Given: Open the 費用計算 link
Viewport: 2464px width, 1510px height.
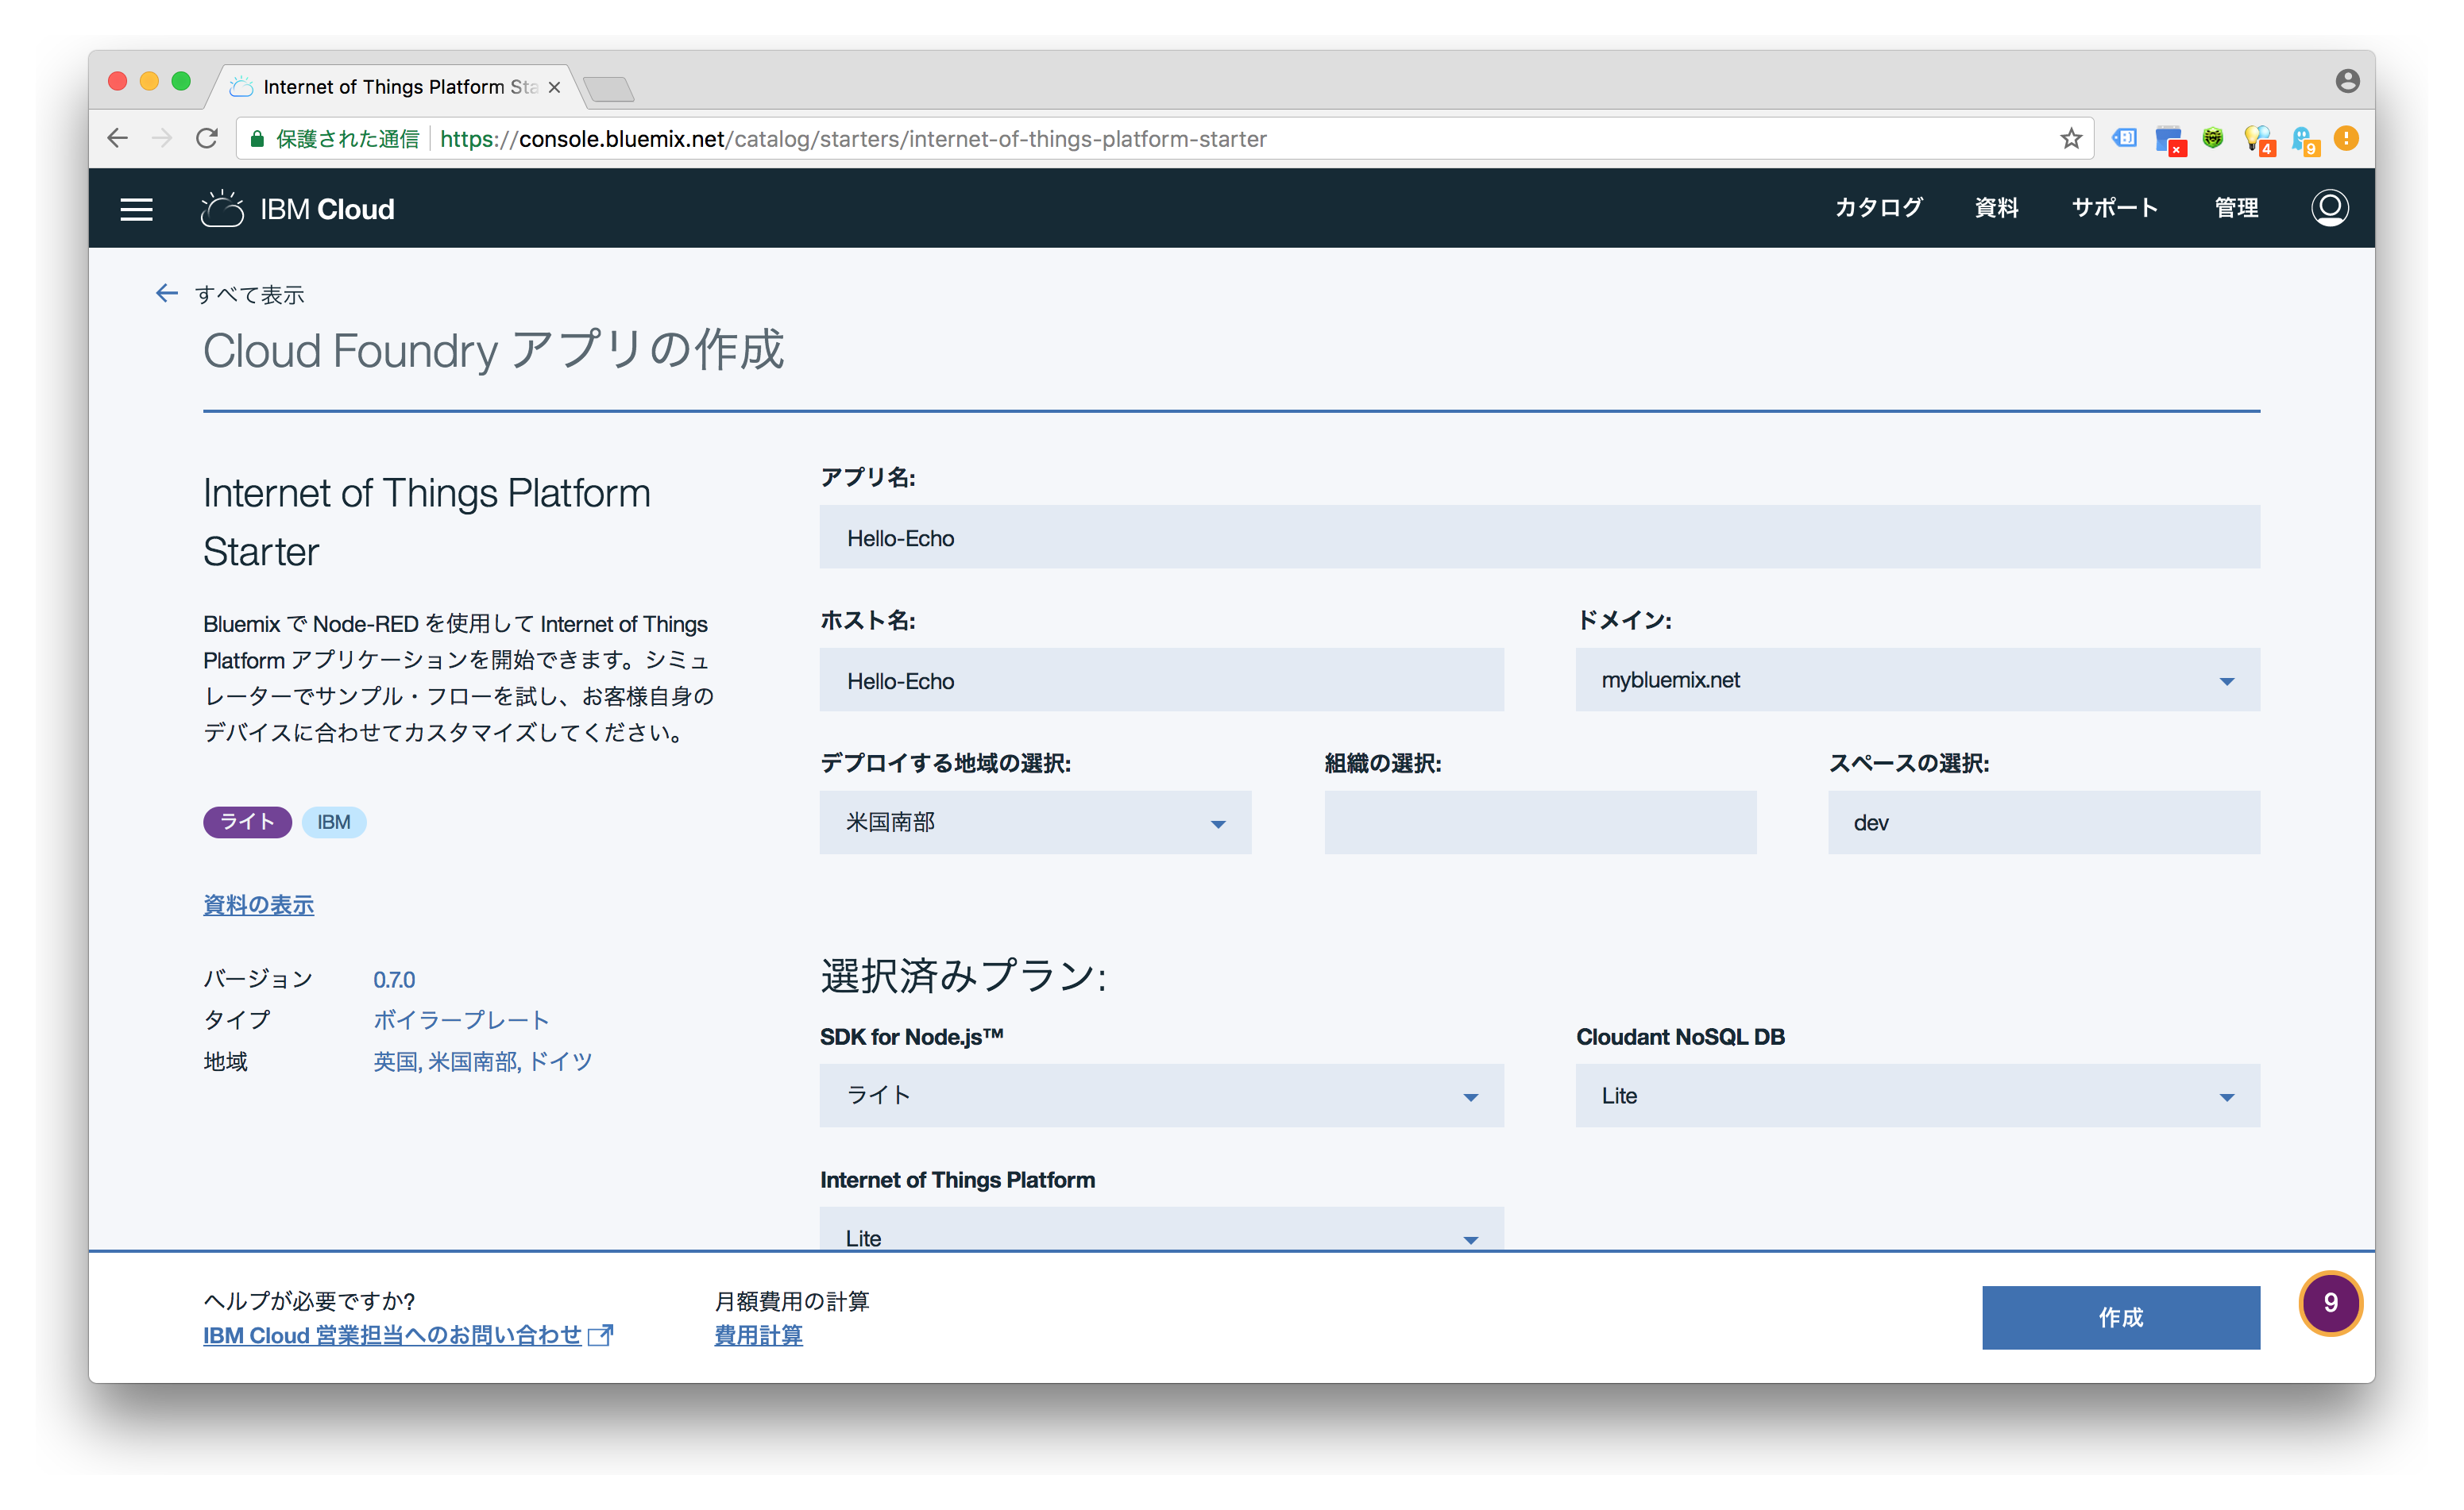Looking at the screenshot, I should coord(758,1335).
